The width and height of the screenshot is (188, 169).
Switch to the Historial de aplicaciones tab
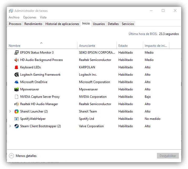62,24
